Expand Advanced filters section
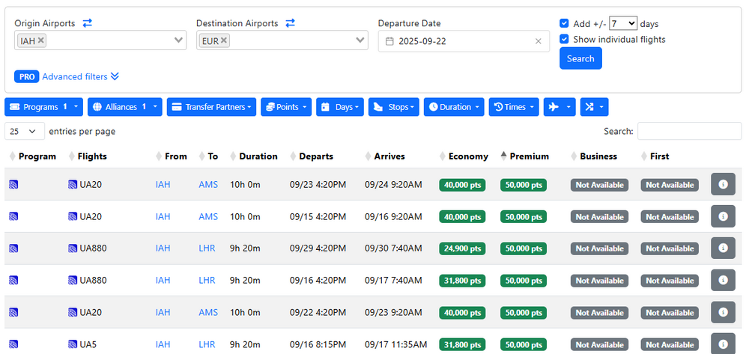 click(80, 76)
